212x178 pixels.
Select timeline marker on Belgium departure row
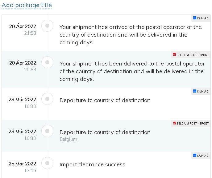pos(47,131)
